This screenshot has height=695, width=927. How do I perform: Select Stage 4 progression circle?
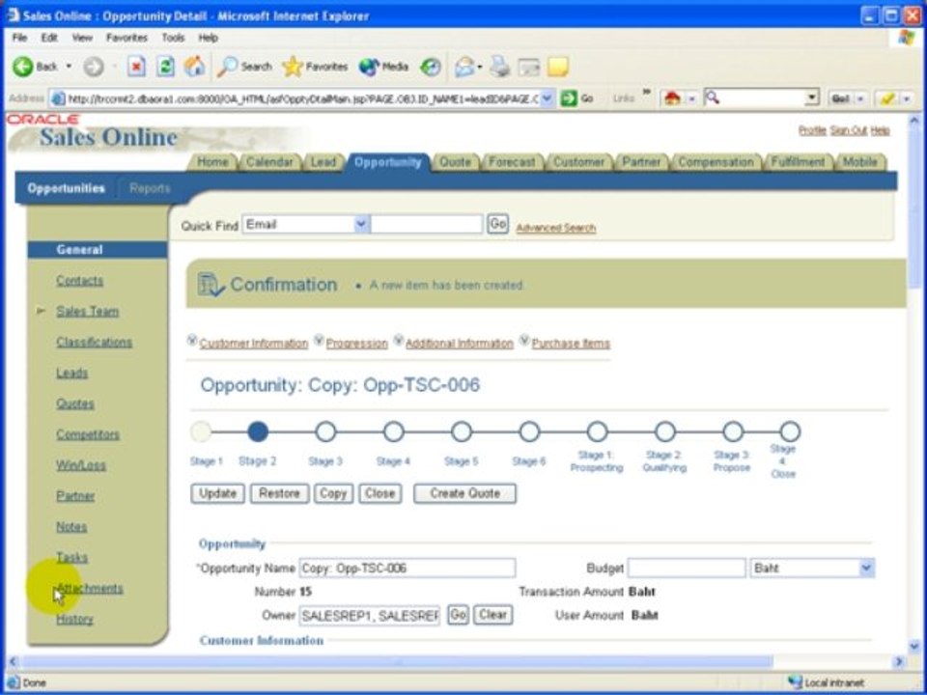click(393, 431)
